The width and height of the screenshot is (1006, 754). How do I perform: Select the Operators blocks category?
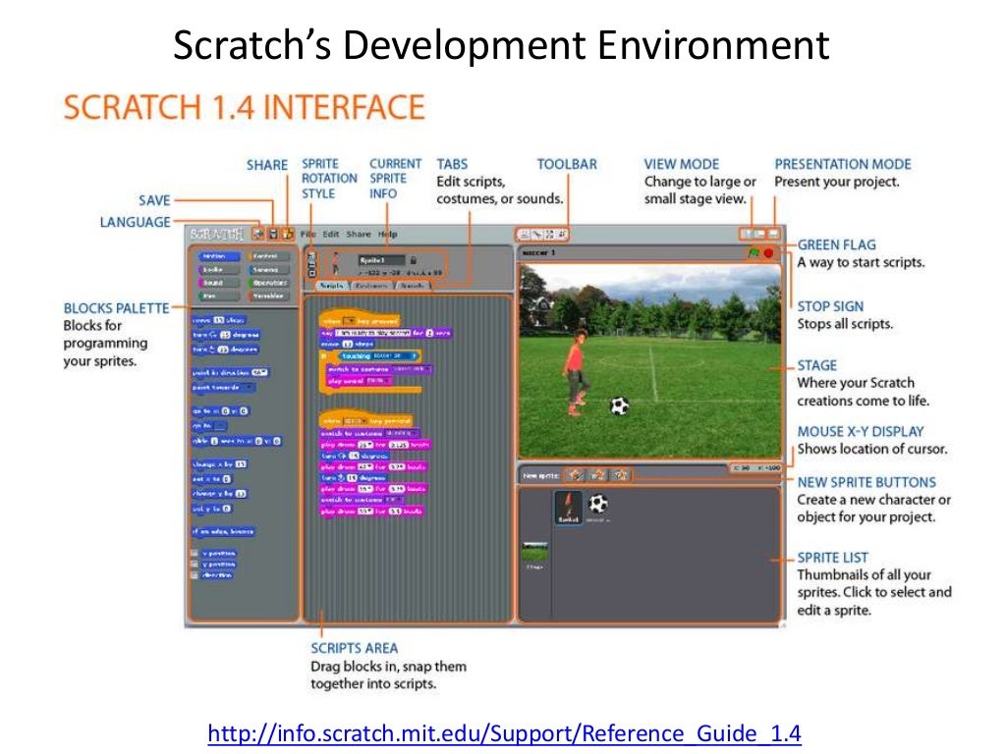(269, 283)
